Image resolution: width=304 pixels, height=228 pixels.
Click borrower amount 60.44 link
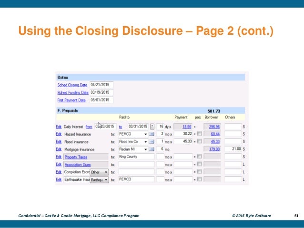point(215,134)
